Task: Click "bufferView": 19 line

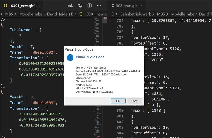Action: coord(150,128)
